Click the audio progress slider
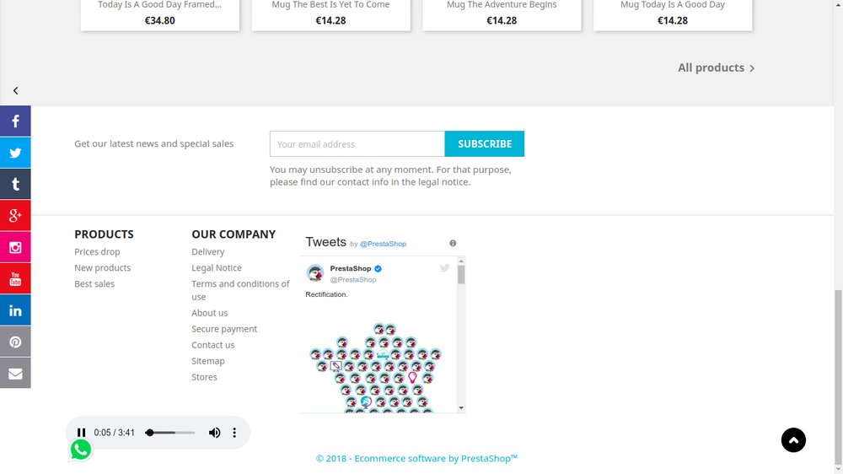Image resolution: width=843 pixels, height=474 pixels. pyautogui.click(x=169, y=433)
